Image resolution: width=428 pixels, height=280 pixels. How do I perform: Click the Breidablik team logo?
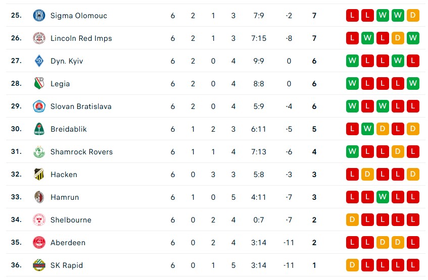pos(39,129)
